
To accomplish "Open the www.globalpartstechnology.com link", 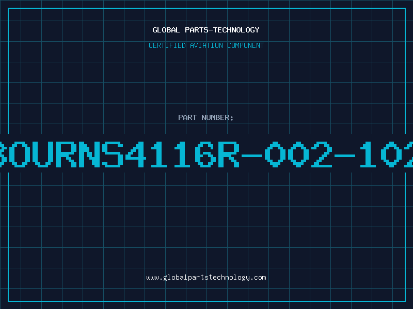I will pos(206,278).
